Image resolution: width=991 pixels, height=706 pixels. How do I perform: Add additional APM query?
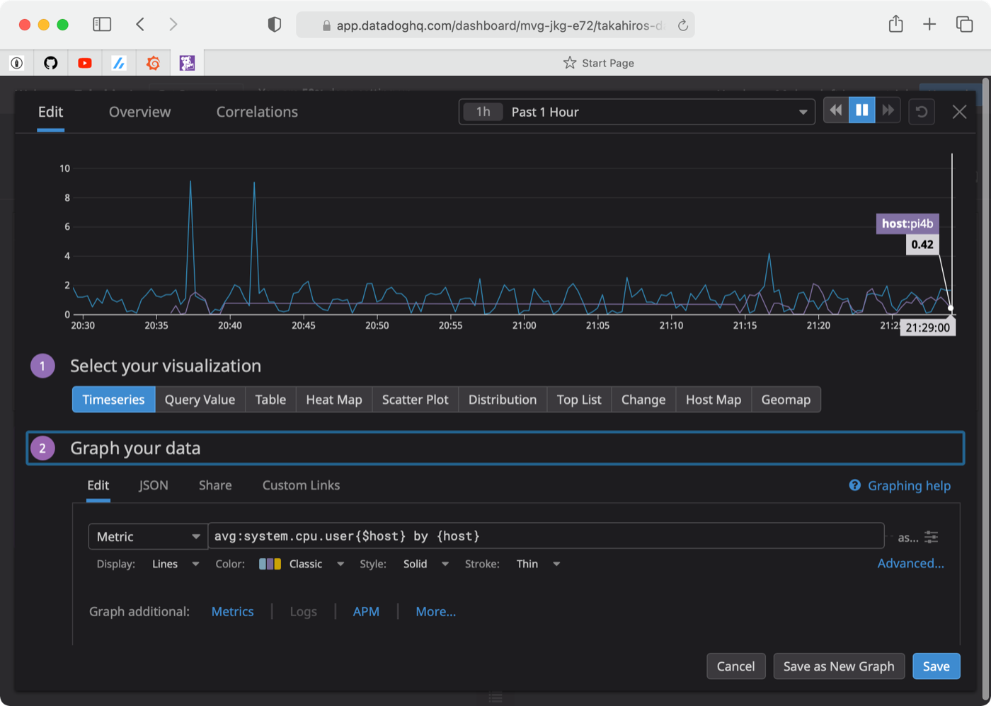[366, 612]
